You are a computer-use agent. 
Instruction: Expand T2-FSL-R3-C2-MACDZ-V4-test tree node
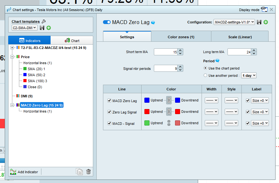point(12,47)
